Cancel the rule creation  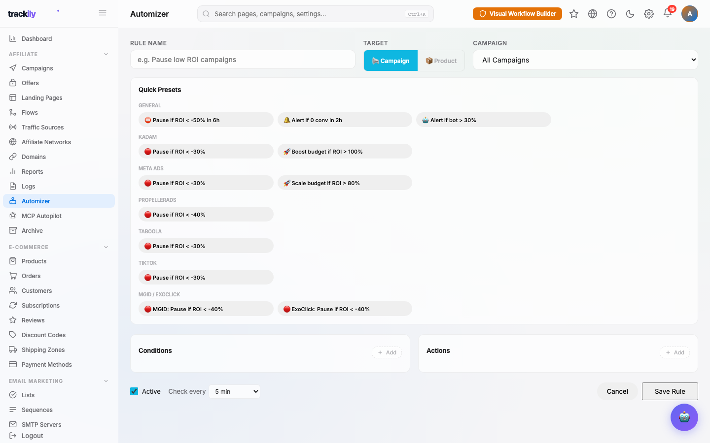click(x=617, y=391)
